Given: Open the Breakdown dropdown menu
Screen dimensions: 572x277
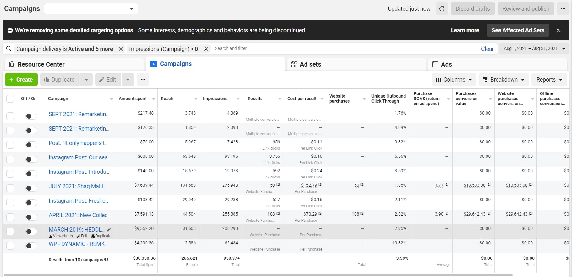Looking at the screenshot, I should coord(504,80).
